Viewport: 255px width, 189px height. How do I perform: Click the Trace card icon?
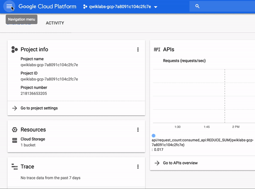14,167
